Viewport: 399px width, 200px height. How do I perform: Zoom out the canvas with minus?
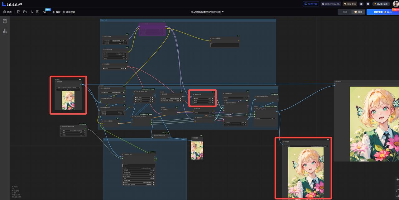397,185
